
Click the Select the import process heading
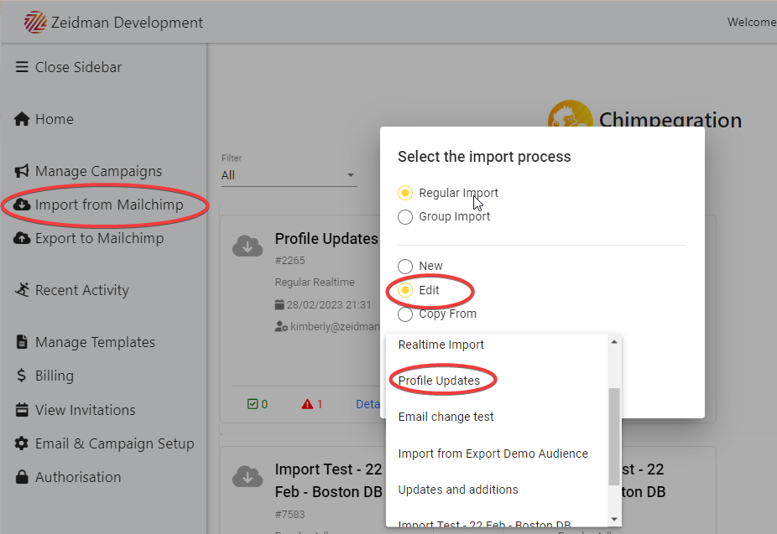tap(484, 157)
